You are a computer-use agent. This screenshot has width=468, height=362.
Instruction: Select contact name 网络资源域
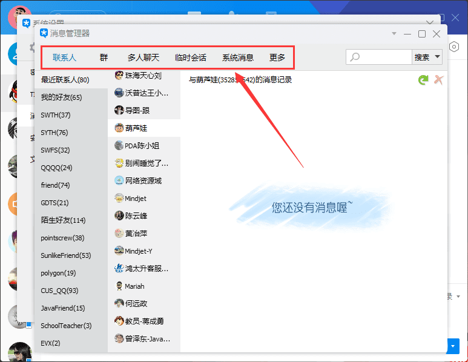pos(143,181)
